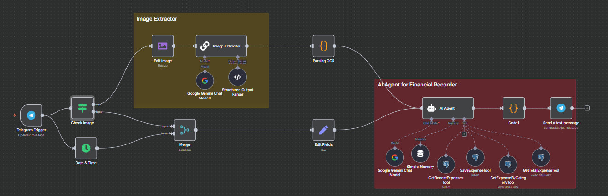Select the Structured Output Parser node
608x196 pixels.
pos(238,77)
